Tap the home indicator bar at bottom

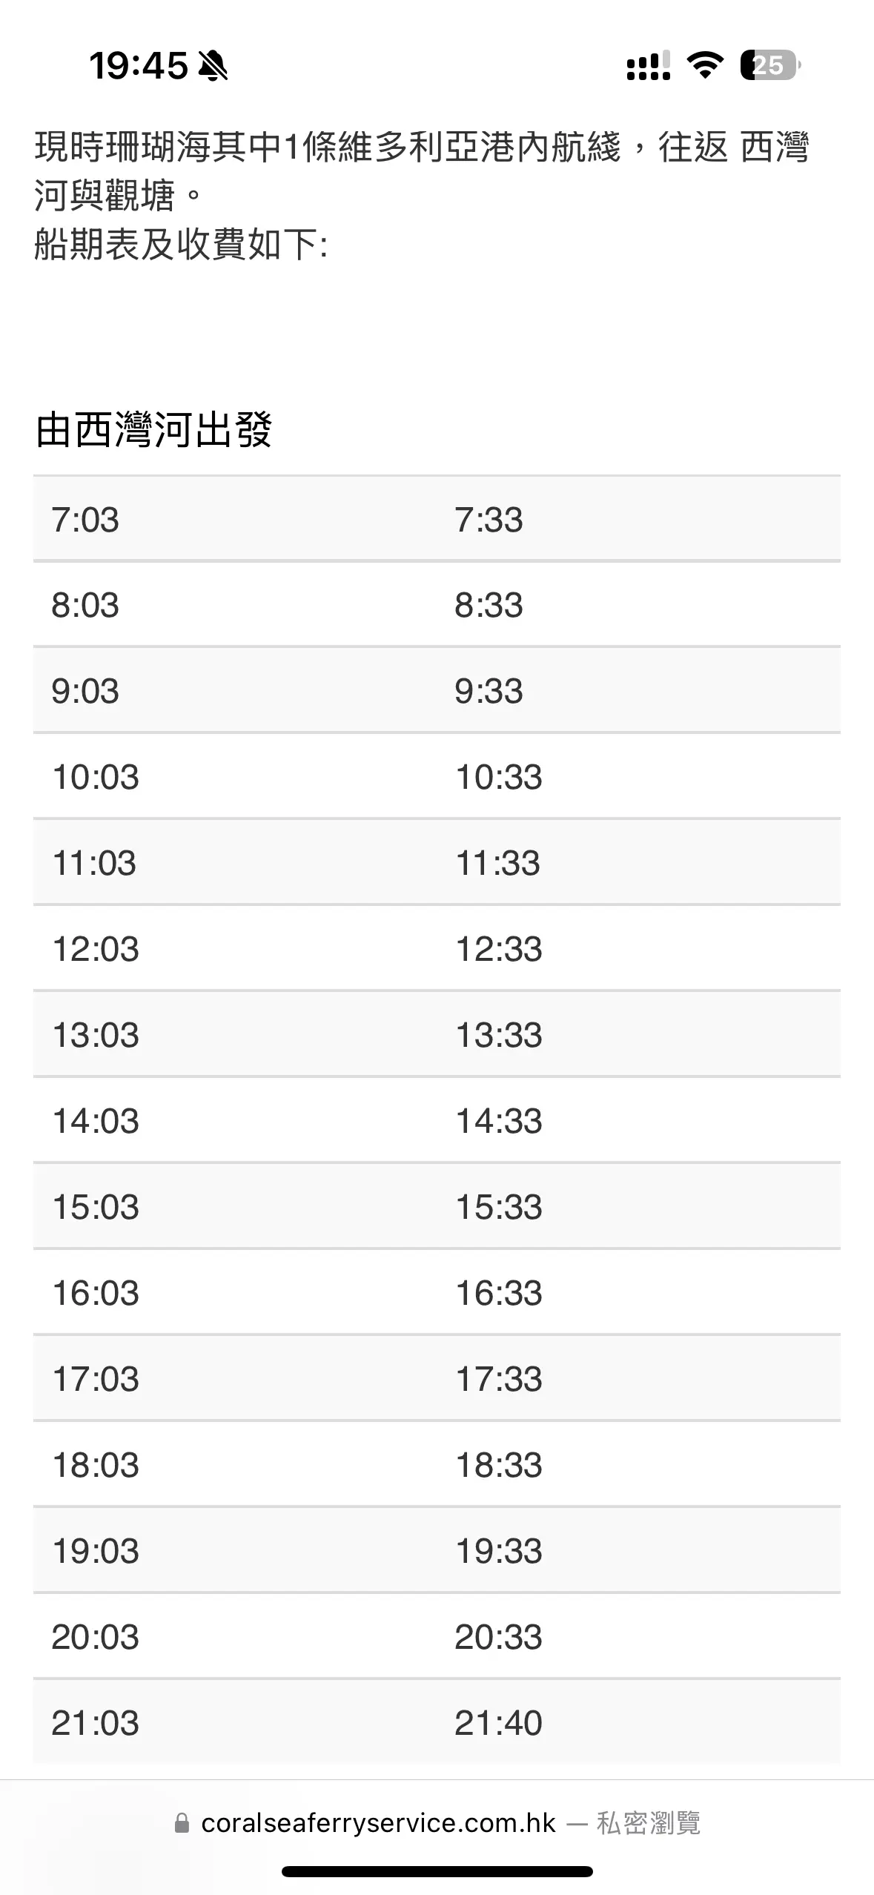click(x=437, y=1871)
